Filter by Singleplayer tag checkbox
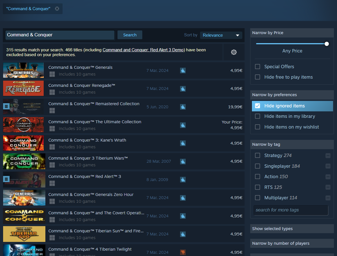The width and height of the screenshot is (337, 256). click(258, 166)
